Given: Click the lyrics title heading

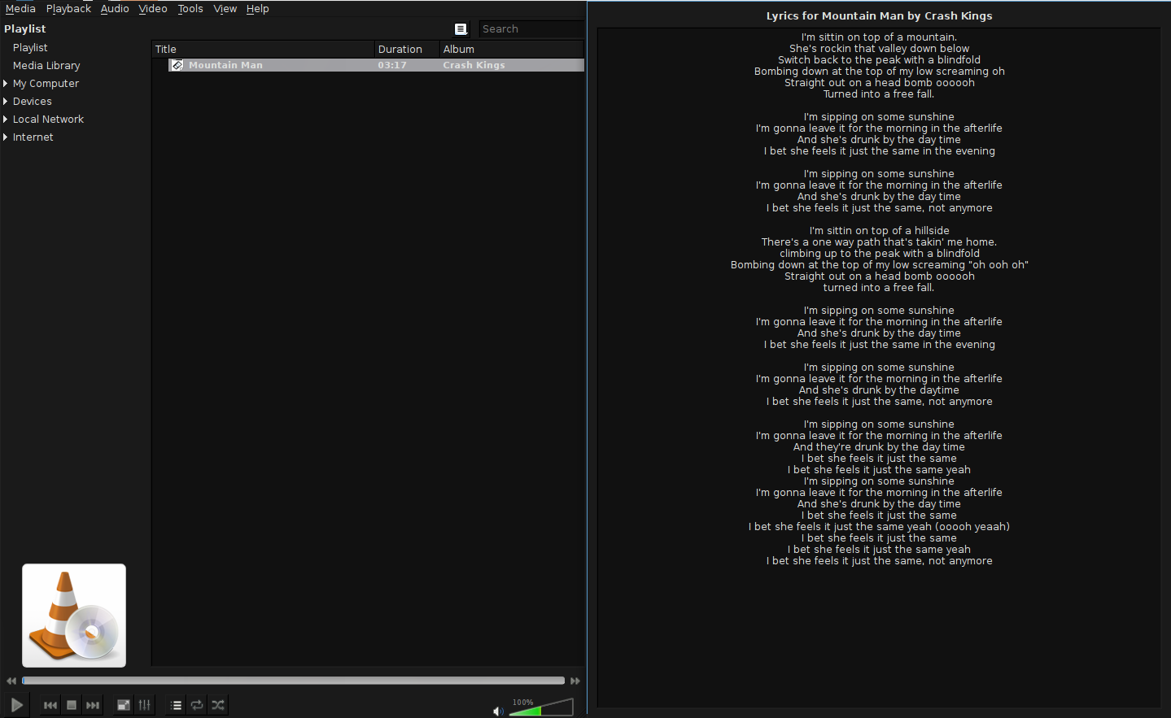Looking at the screenshot, I should 879,15.
